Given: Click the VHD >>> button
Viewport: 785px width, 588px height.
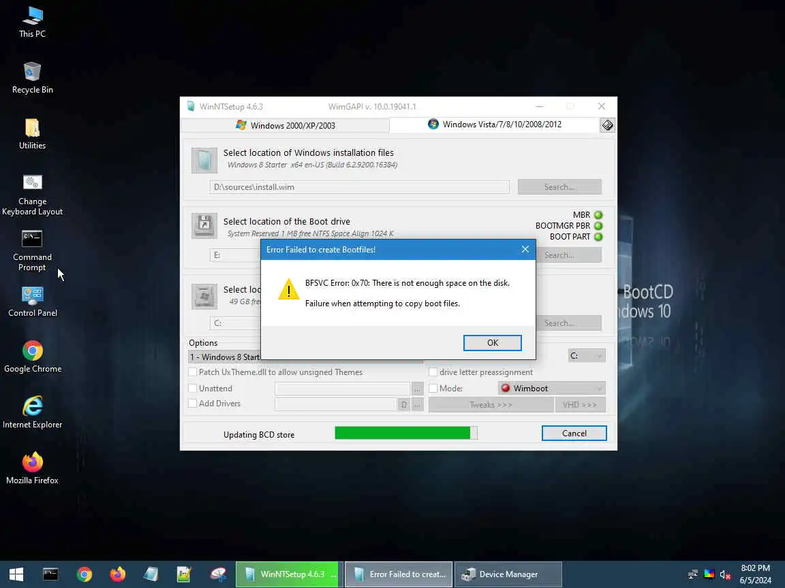Looking at the screenshot, I should point(580,404).
